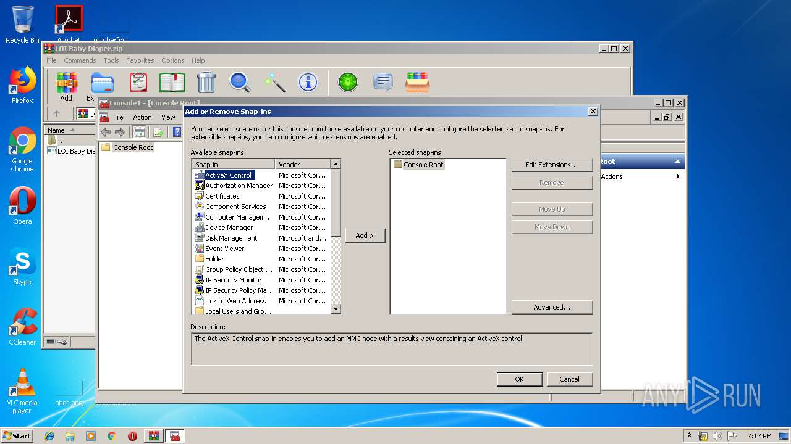Screen dimensions: 791x444
Task: Click the Comment speech bubble icon in WinRAR
Action: [383, 82]
